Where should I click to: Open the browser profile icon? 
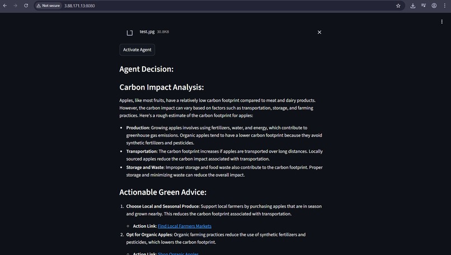click(434, 6)
